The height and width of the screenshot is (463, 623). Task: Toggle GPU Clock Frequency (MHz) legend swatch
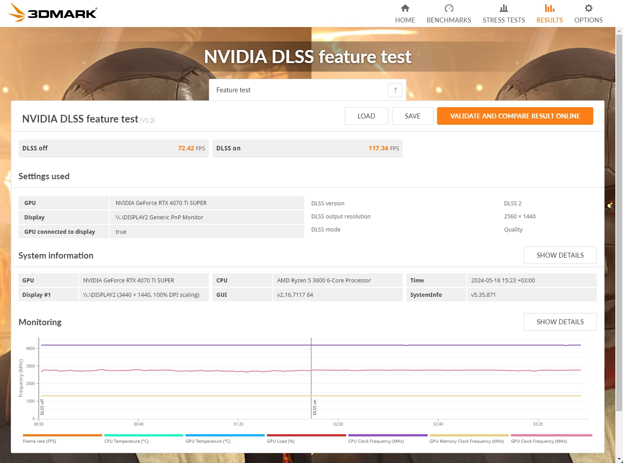coord(551,435)
